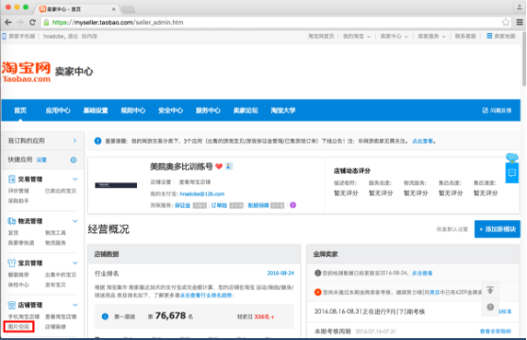Open the 卖家中心 top dropdown
Image resolution: width=527 pixels, height=340 pixels.
[394, 36]
